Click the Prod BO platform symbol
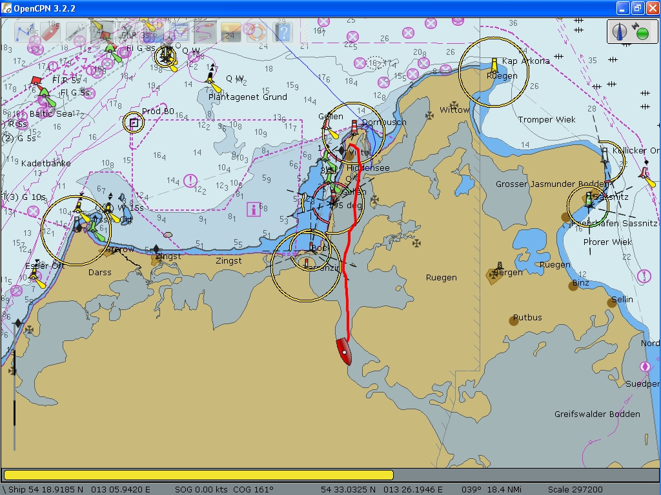Image resolution: width=661 pixels, height=495 pixels. (134, 123)
